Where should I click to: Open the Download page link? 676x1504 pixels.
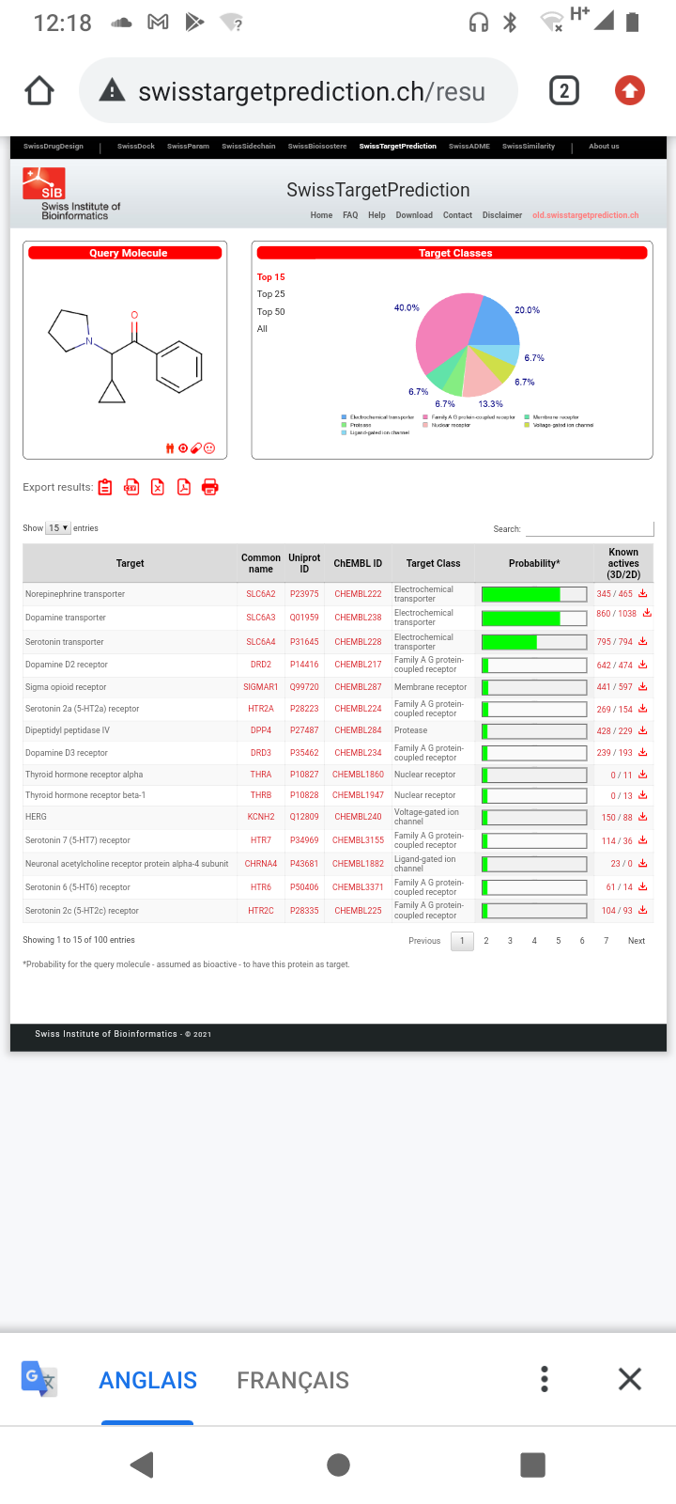[x=414, y=215]
